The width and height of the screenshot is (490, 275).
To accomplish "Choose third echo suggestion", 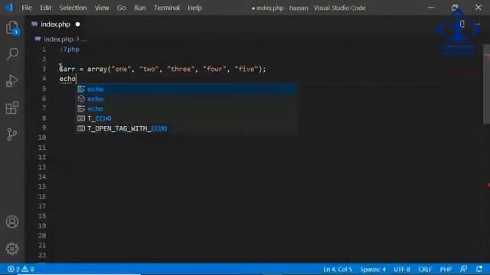I will tap(187, 108).
